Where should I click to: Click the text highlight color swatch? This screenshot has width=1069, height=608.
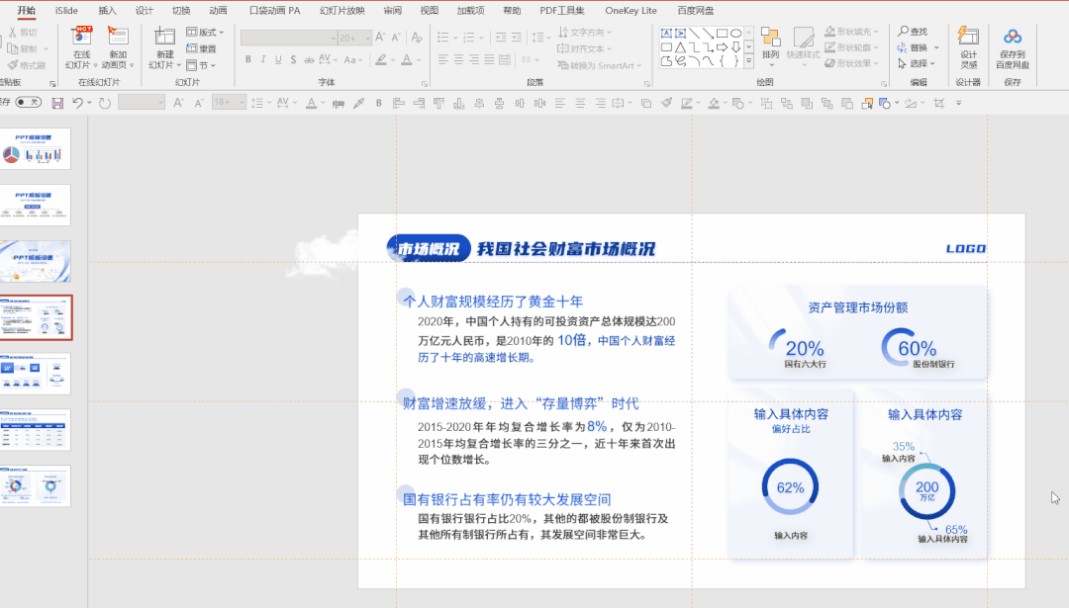click(x=381, y=60)
